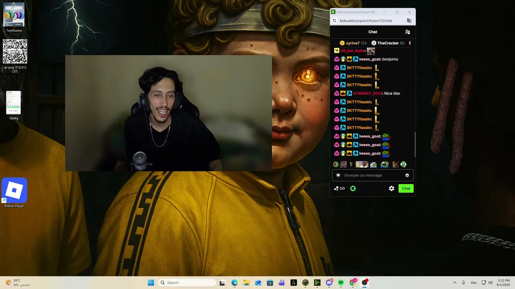Click the Chat header title

tap(373, 32)
